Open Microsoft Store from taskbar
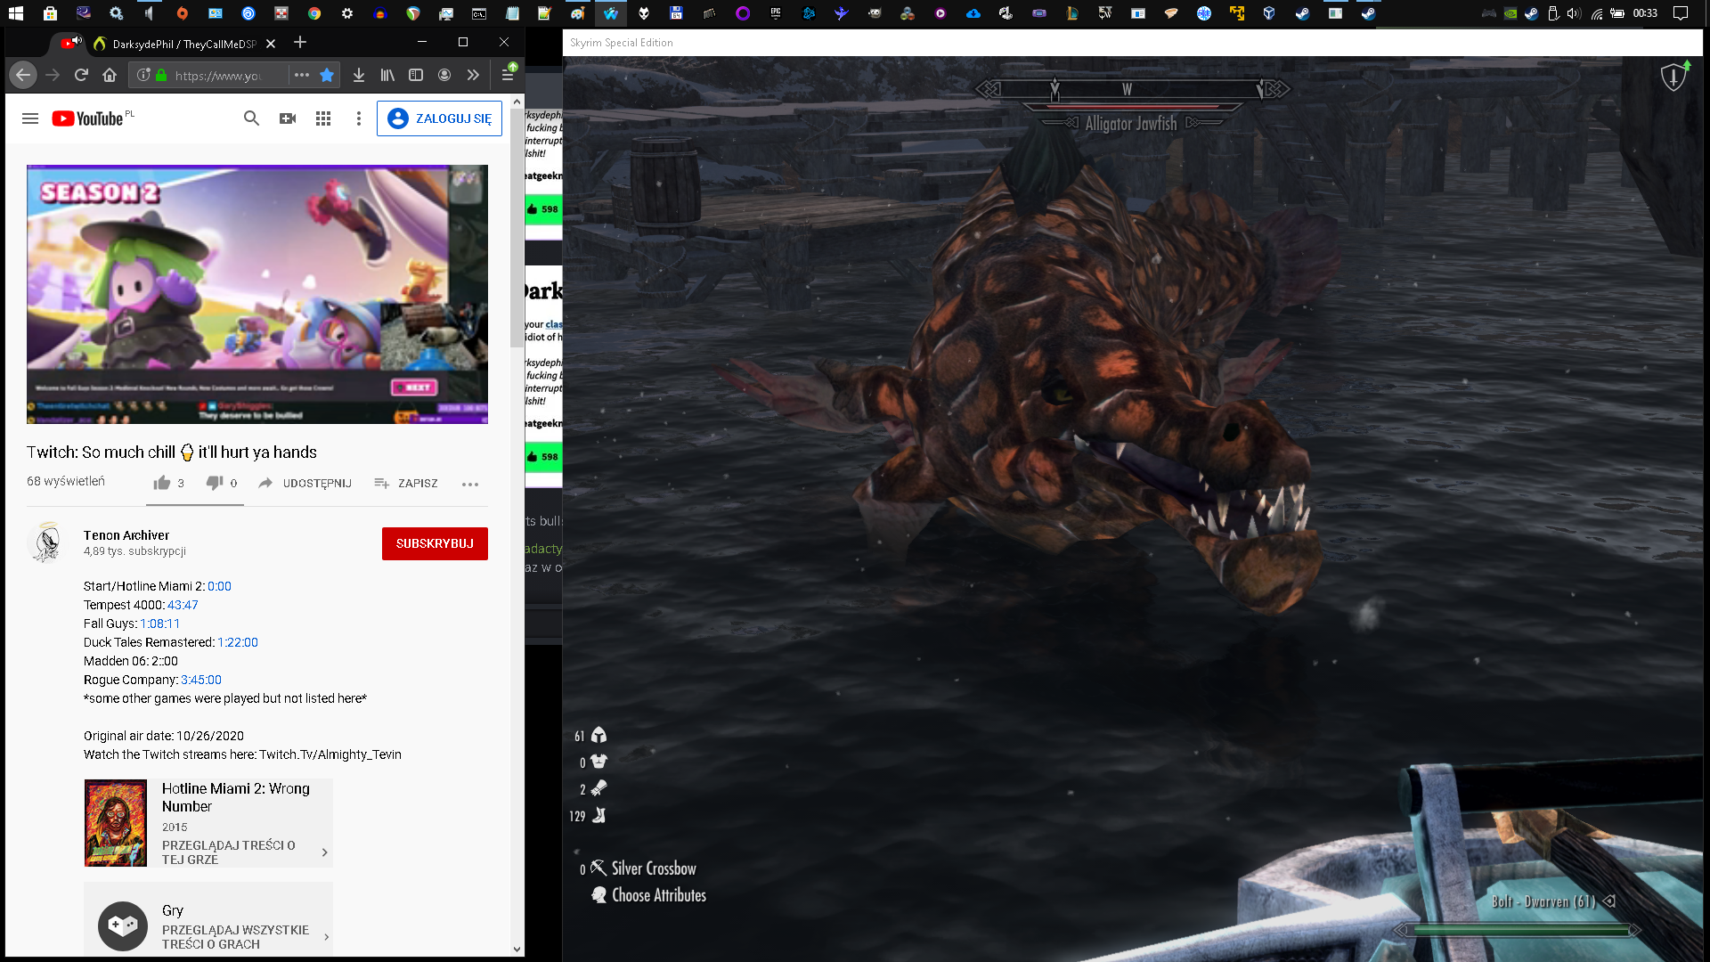The image size is (1710, 962). [50, 13]
